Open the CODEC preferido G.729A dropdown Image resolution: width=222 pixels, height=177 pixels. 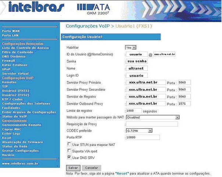click(x=139, y=131)
